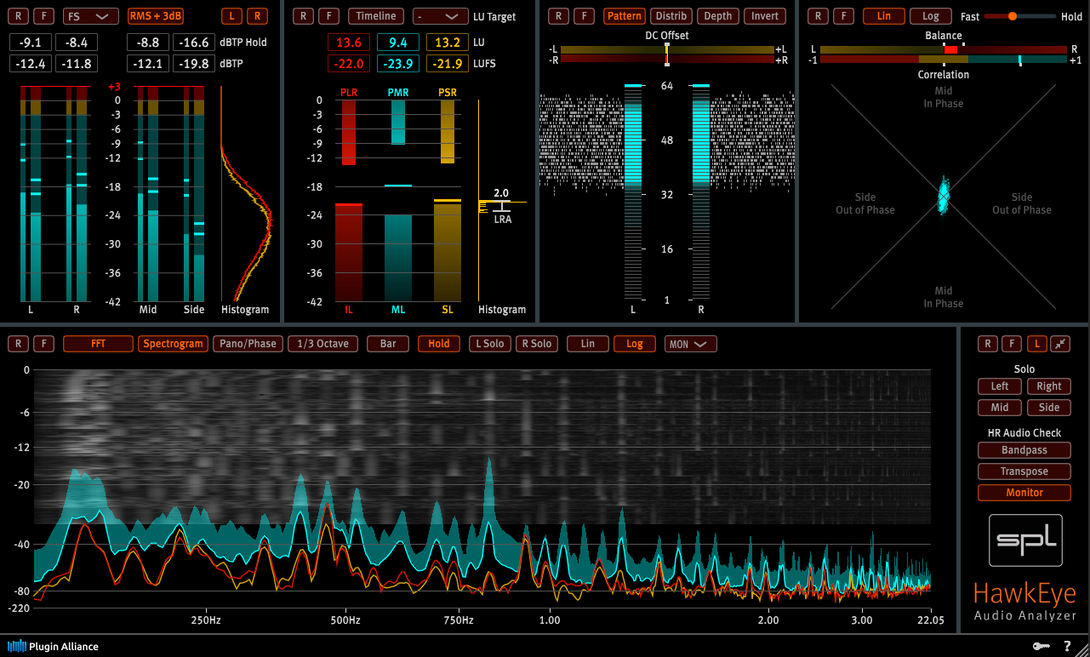
Task: Select the 1/3 Octave analyzer mode
Action: pyautogui.click(x=322, y=344)
